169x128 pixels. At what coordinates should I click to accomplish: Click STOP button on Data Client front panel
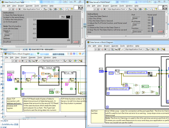tap(76, 42)
